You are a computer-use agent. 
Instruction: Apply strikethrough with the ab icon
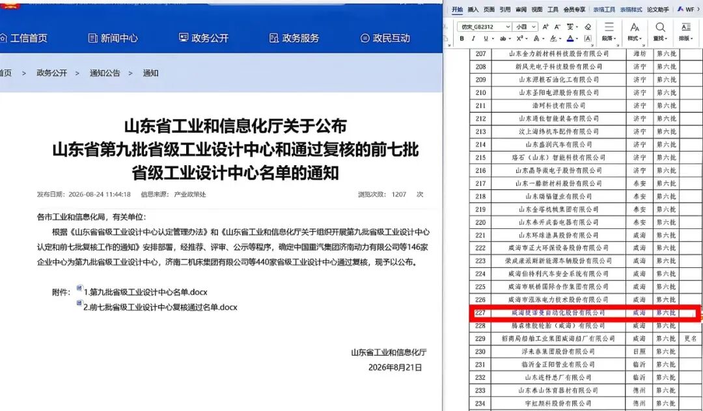tap(503, 38)
